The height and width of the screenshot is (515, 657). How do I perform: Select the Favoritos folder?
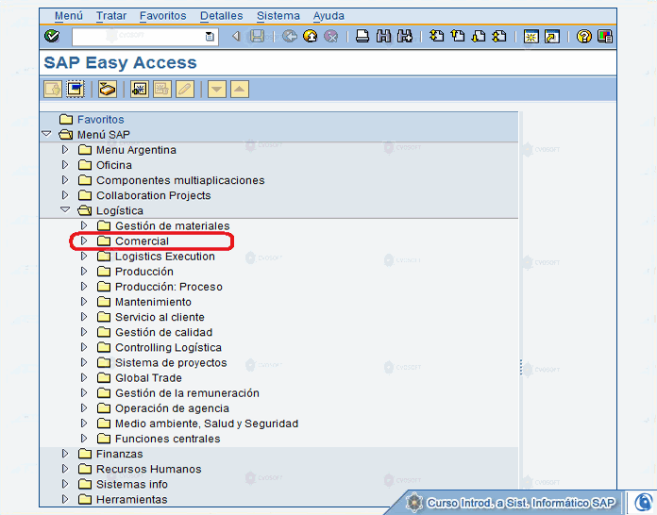(x=92, y=120)
